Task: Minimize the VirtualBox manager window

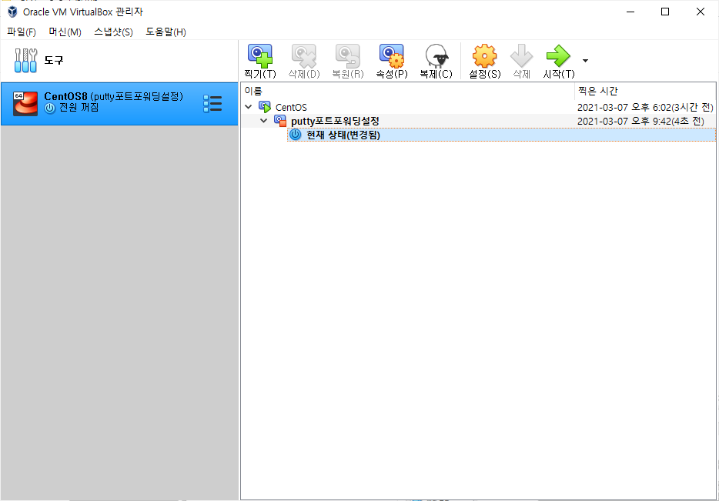Action: click(630, 12)
